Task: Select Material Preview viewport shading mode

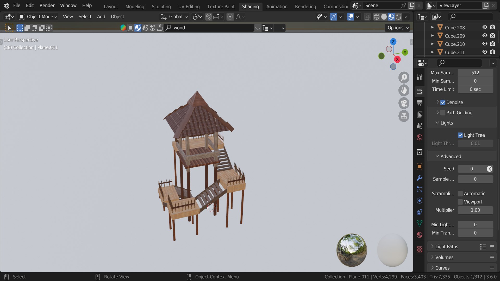Action: pyautogui.click(x=391, y=17)
